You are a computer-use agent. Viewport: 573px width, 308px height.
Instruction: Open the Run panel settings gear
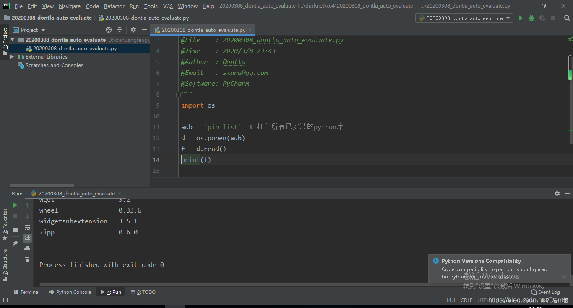pos(557,193)
